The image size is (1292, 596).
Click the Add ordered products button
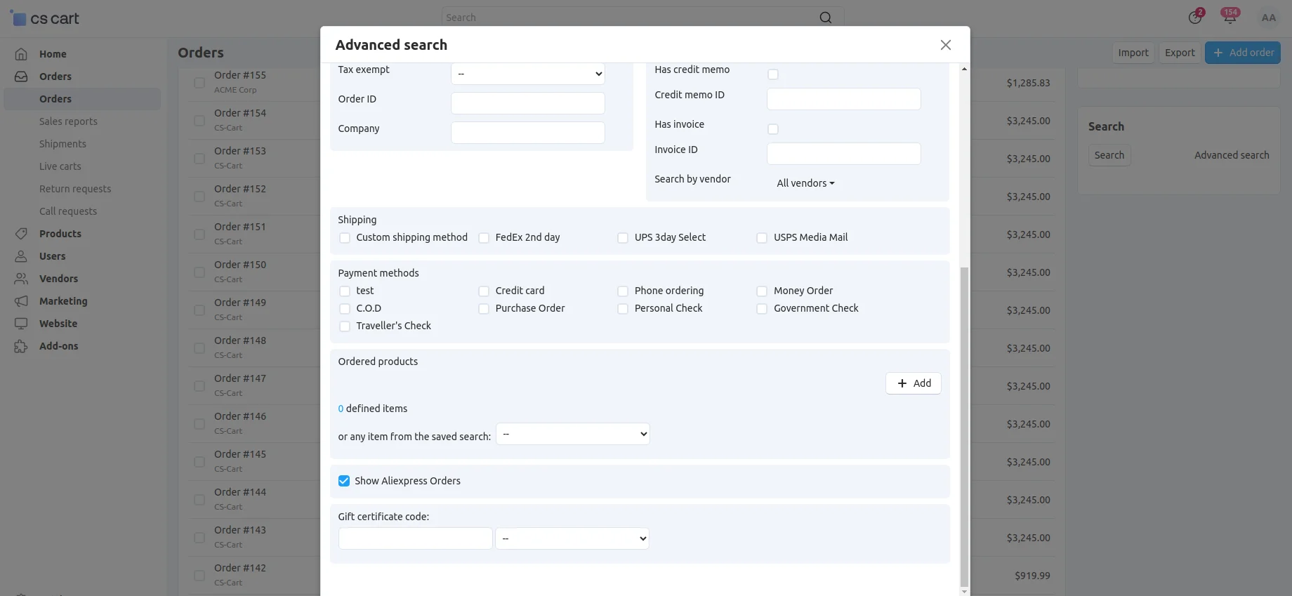click(913, 383)
